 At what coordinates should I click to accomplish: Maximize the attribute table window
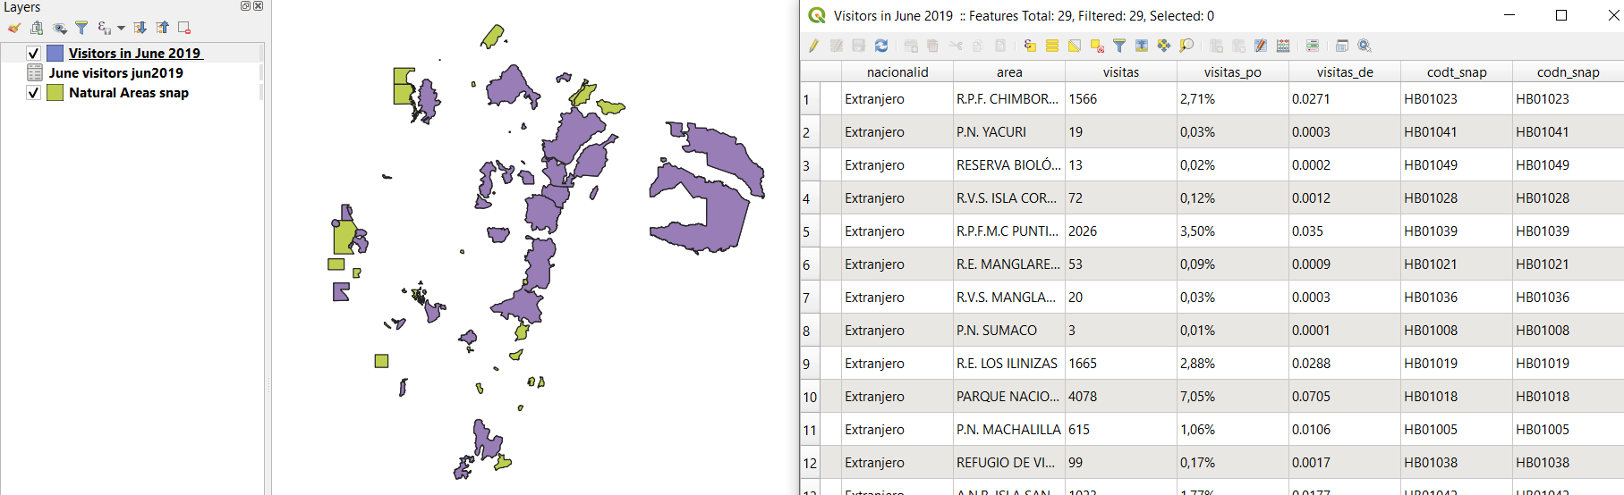(x=1561, y=15)
